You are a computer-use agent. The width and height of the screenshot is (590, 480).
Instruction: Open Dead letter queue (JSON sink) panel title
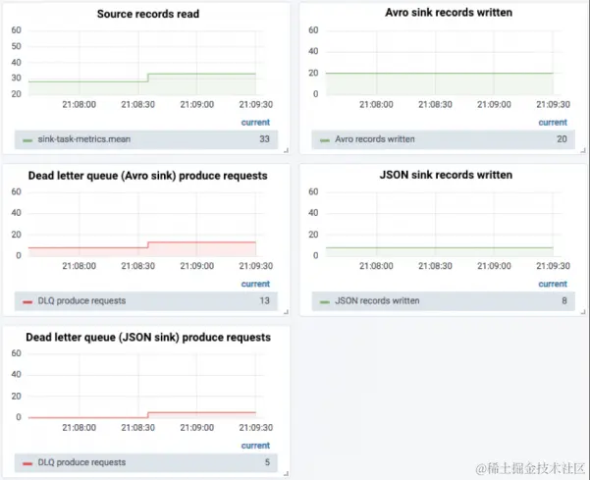coord(148,337)
